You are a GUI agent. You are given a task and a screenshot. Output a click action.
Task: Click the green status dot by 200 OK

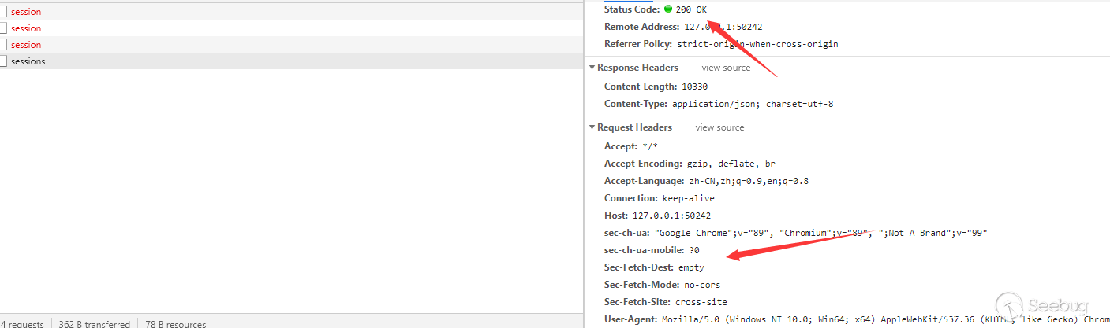(x=668, y=9)
